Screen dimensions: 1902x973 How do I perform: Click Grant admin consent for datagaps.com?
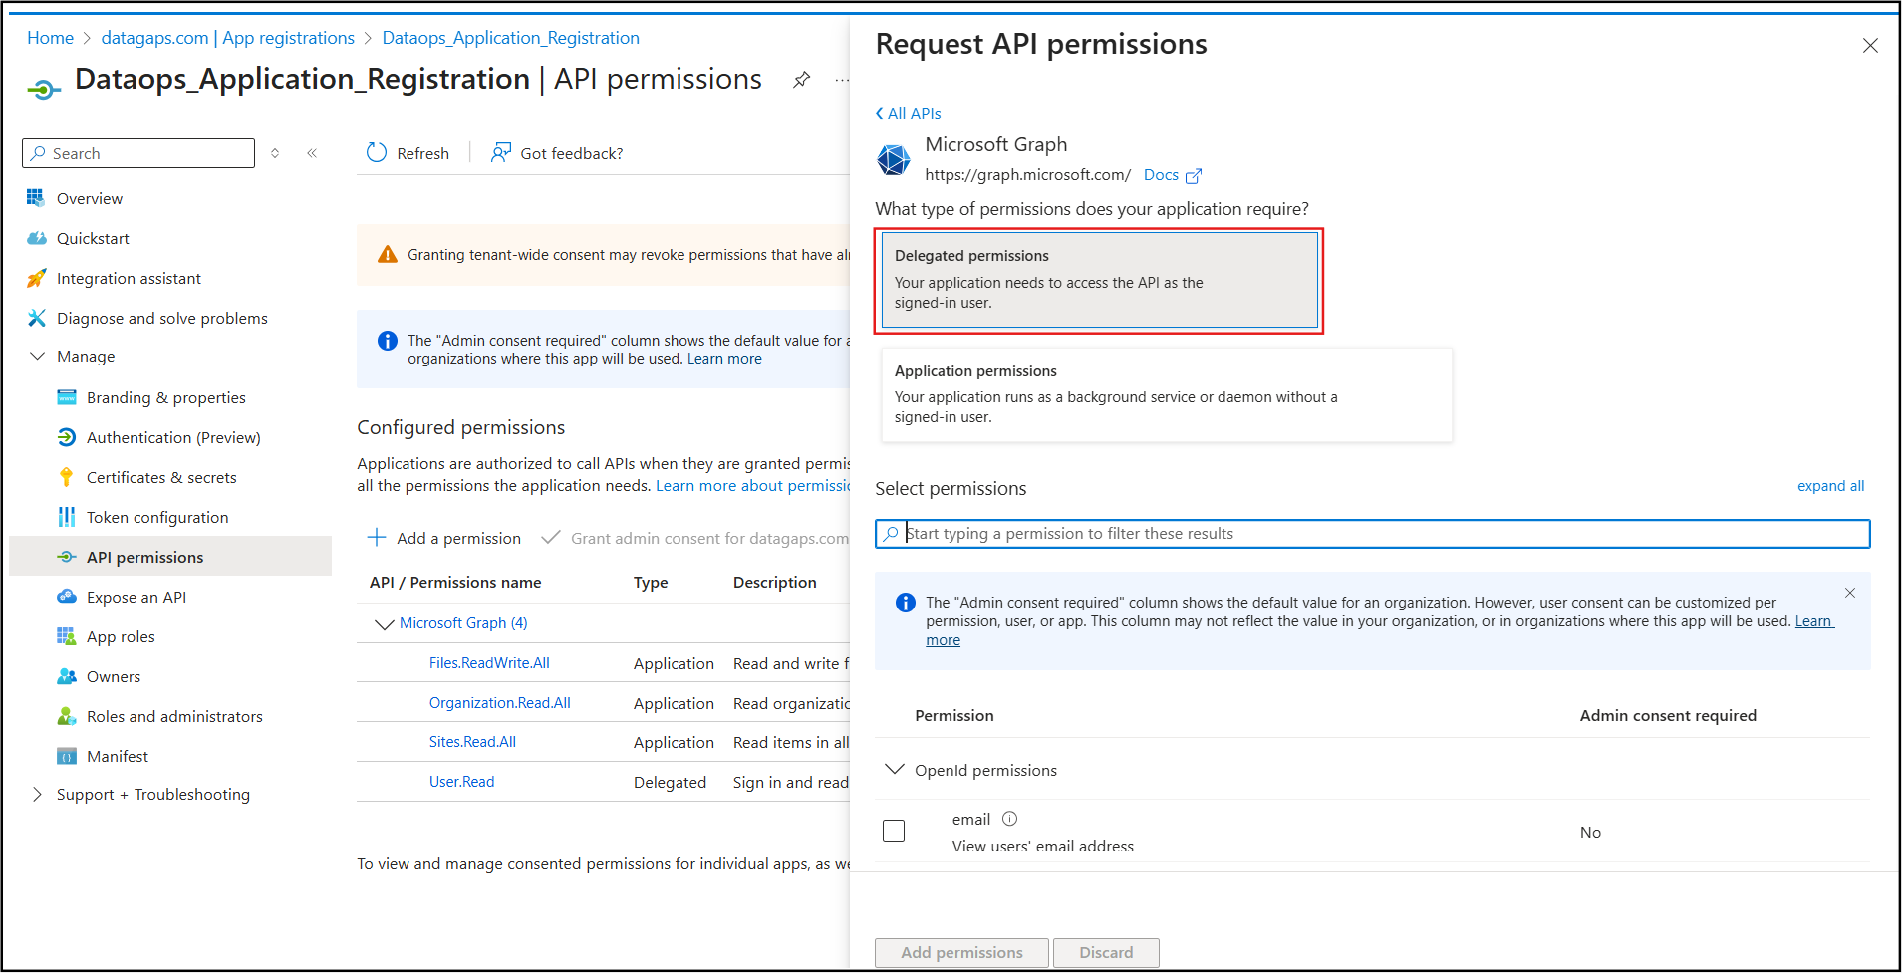tap(694, 538)
